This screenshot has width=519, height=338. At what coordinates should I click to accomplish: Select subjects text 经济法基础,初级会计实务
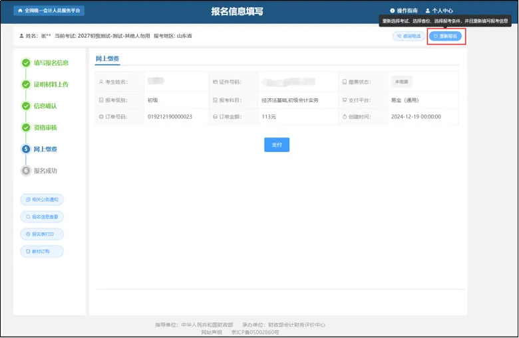point(290,100)
